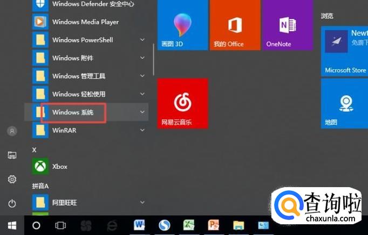Open the OneNote tile
Screen dimensions: 368x235
(288, 25)
